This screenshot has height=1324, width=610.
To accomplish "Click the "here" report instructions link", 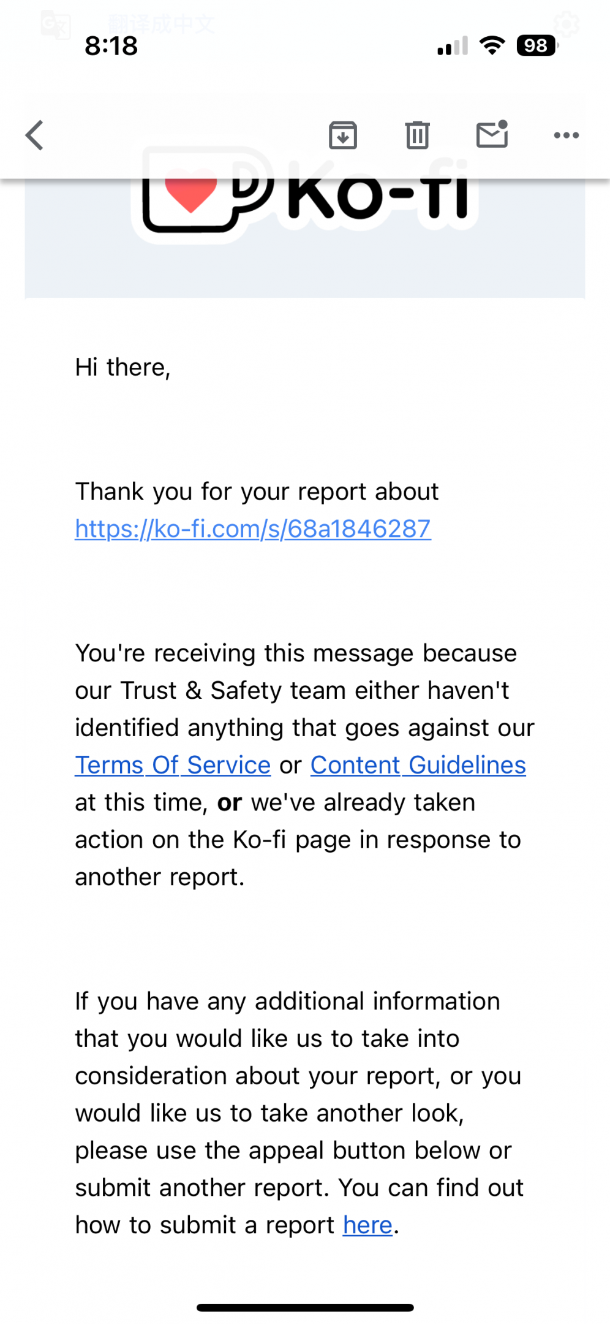I will [x=367, y=1225].
